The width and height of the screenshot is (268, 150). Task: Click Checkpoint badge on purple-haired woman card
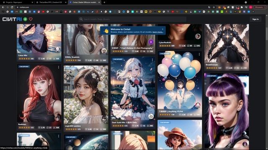[211, 76]
